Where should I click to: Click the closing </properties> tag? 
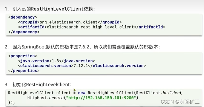[x=24, y=71]
